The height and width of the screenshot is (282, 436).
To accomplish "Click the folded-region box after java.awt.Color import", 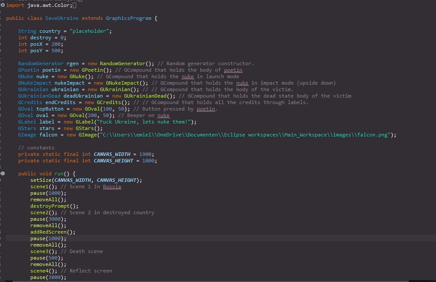I will pyautogui.click(x=74, y=5).
